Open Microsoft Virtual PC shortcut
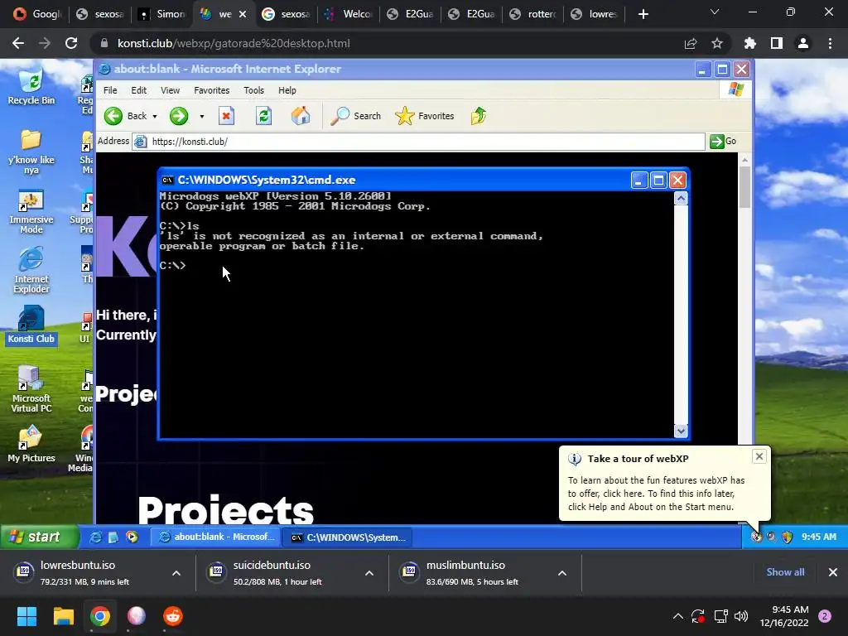 point(31,389)
